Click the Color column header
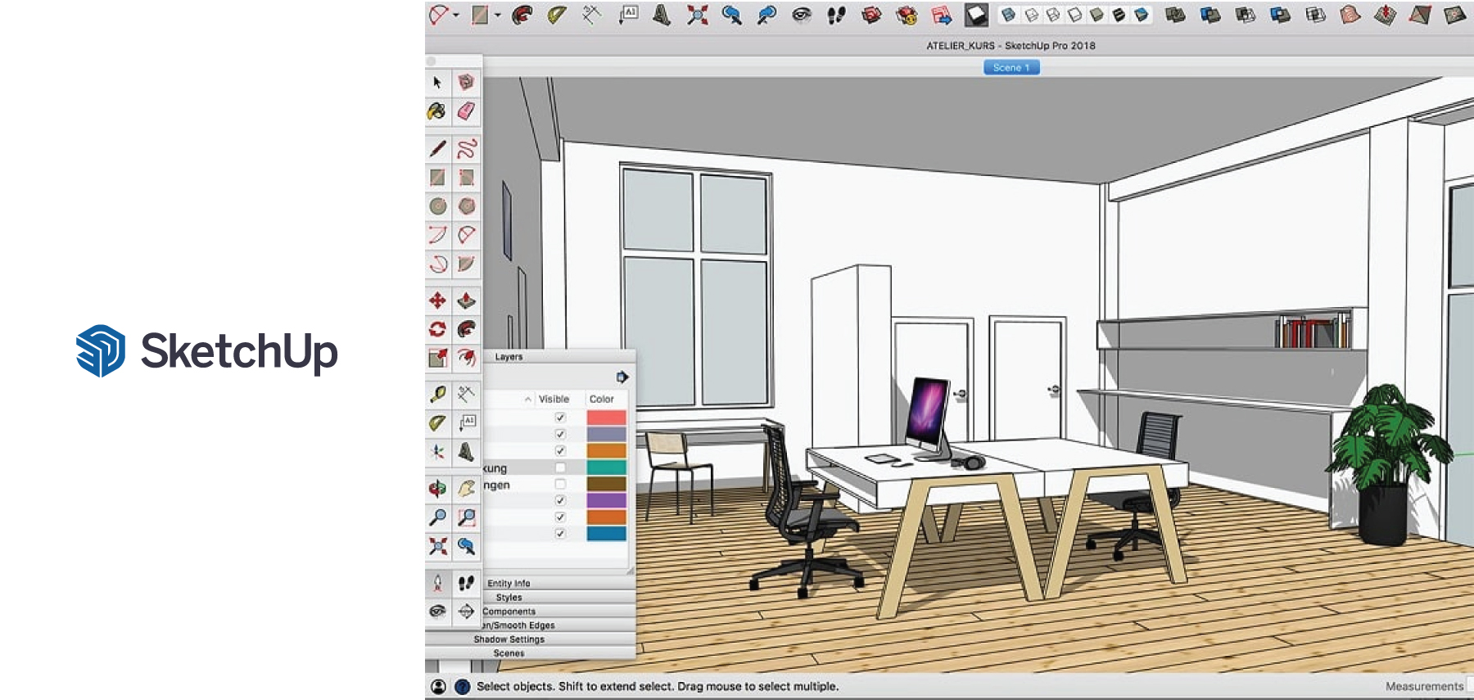Image resolution: width=1474 pixels, height=700 pixels. click(x=601, y=399)
